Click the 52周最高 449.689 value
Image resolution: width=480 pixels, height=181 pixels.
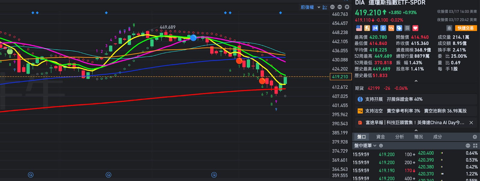[383, 56]
